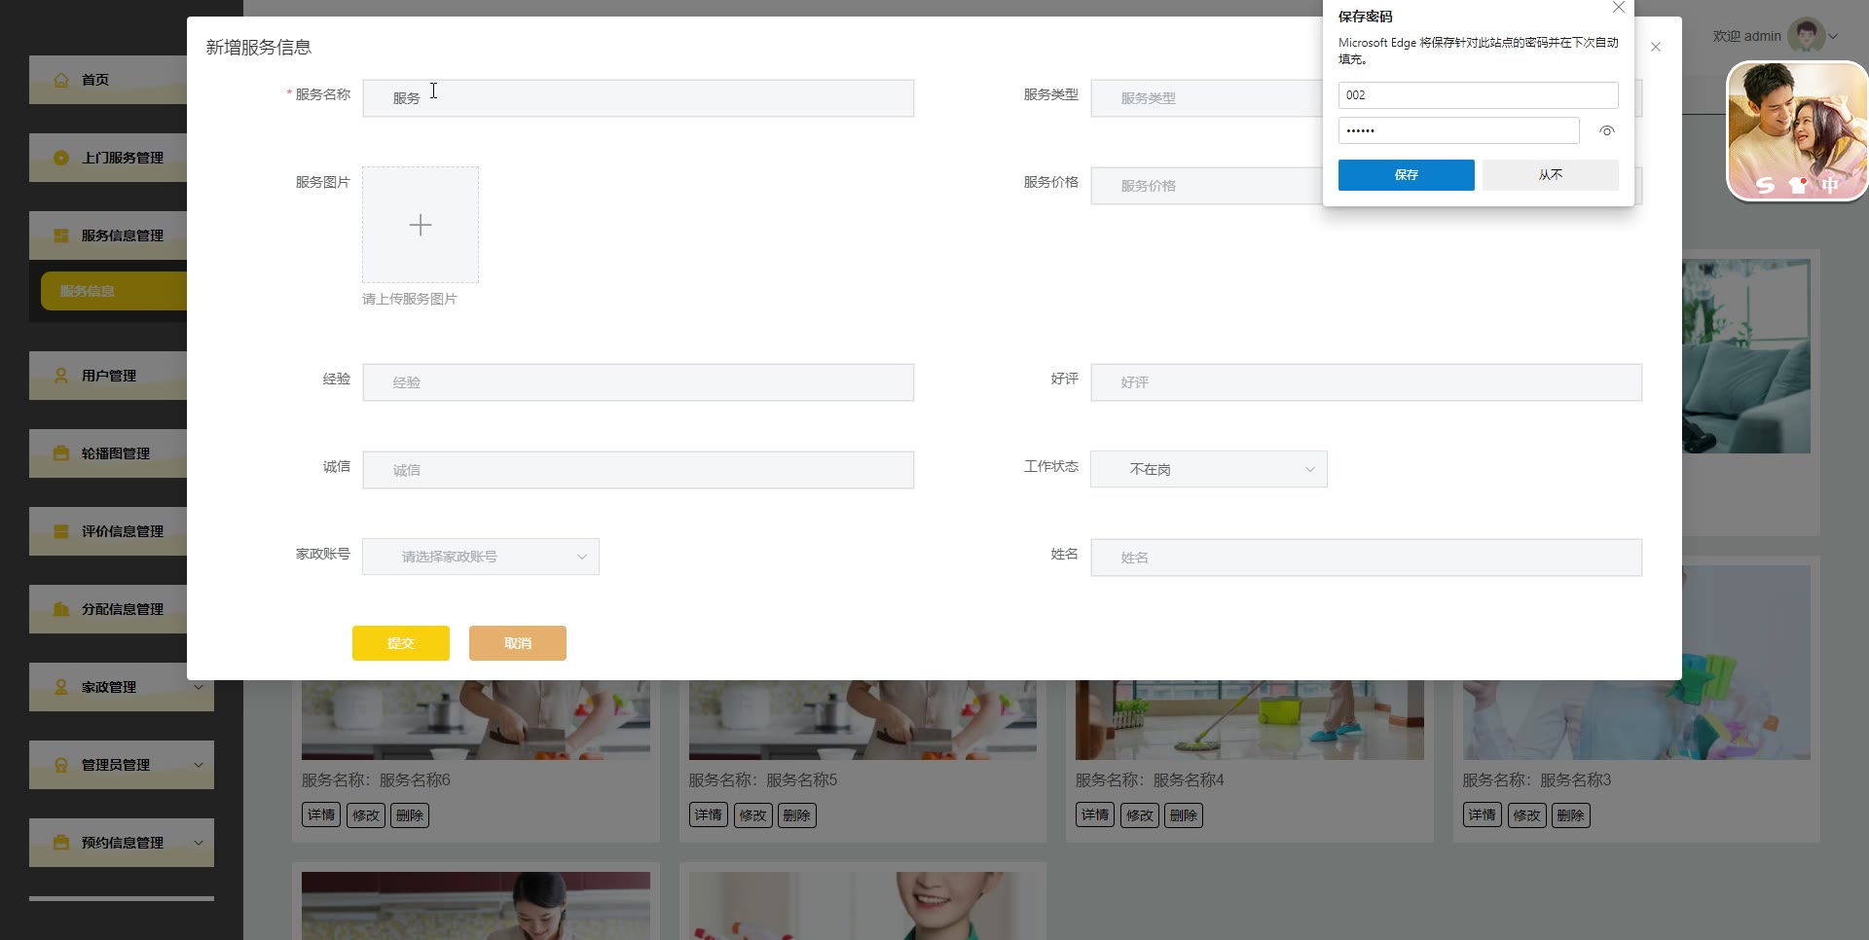Open 用户管理 menu item
This screenshot has width=1869, height=940.
click(x=108, y=376)
